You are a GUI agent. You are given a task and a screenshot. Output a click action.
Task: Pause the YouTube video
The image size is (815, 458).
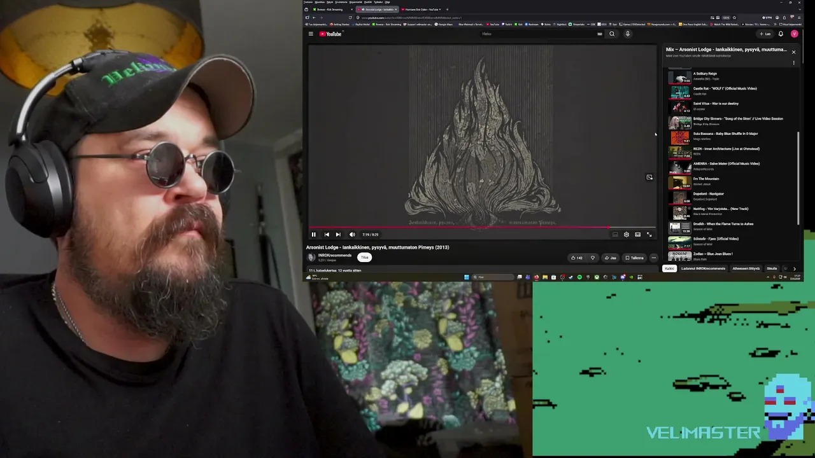point(313,235)
